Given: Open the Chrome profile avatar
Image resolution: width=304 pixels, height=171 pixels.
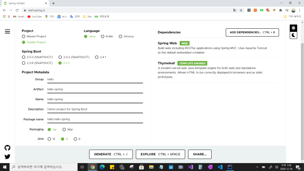Looking at the screenshot, I should click(293, 10).
